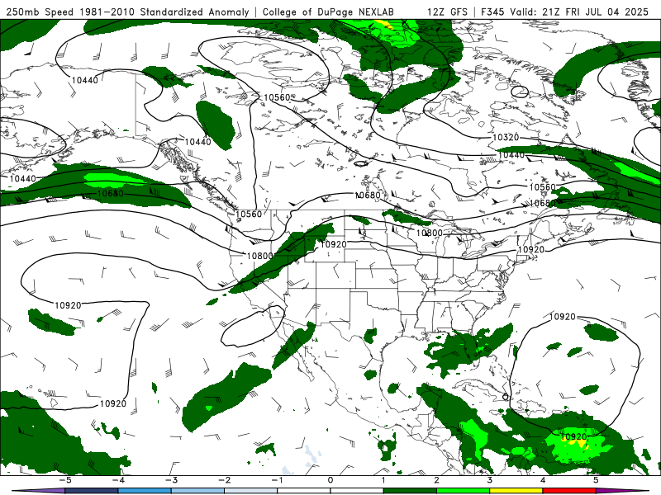661x495 pixels.
Task: Select the dark navy colorbar swatch between -5 and -4
Action: (92, 491)
